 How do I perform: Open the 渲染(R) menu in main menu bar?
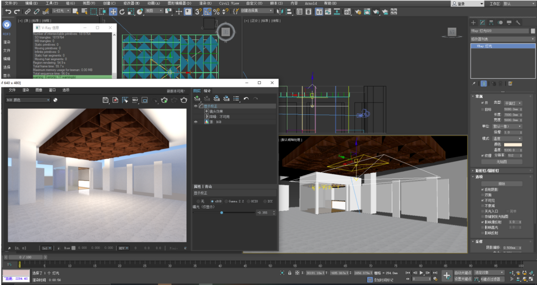tap(206, 3)
